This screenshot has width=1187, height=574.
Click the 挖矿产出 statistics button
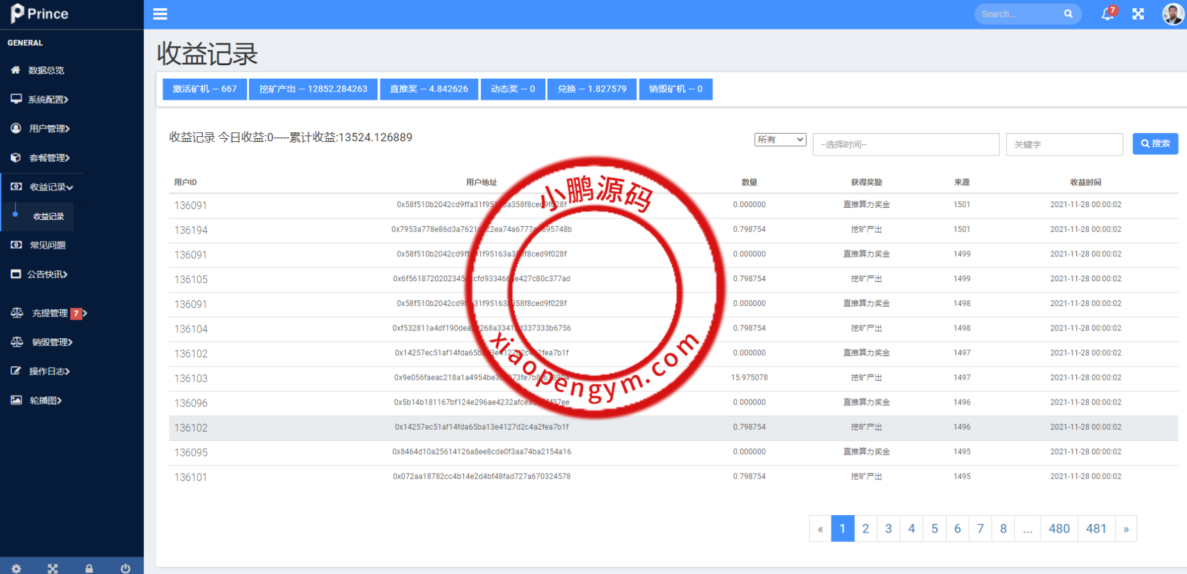(x=313, y=89)
